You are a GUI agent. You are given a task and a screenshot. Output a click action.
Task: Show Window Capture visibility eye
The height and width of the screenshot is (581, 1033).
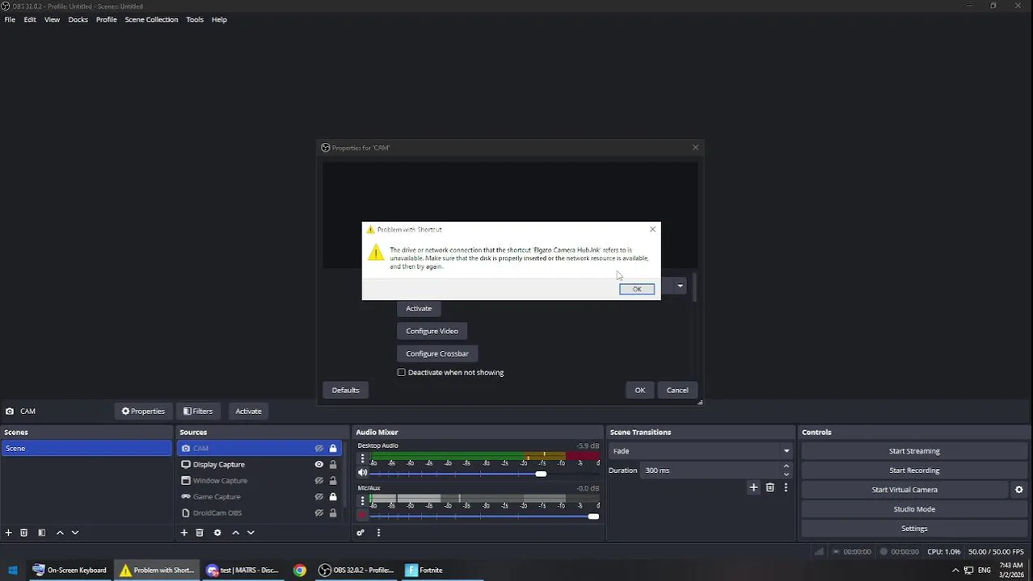tap(319, 481)
